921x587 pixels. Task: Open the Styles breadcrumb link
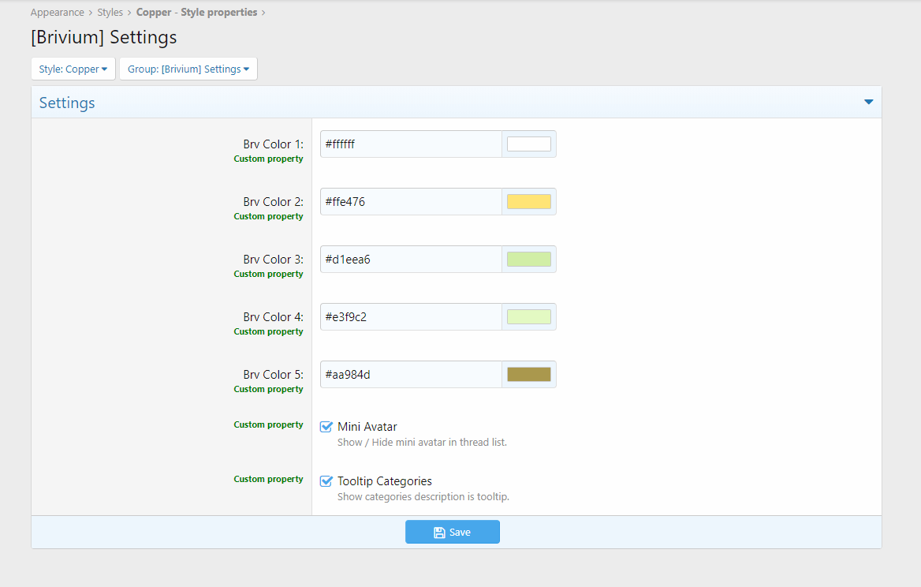[110, 13]
